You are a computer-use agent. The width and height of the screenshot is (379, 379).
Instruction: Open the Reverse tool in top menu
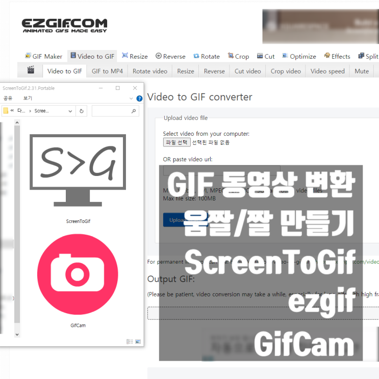pyautogui.click(x=171, y=56)
